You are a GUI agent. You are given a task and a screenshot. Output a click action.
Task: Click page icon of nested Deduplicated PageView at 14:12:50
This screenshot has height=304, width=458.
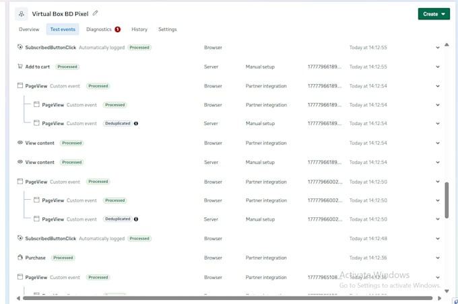[x=36, y=219]
